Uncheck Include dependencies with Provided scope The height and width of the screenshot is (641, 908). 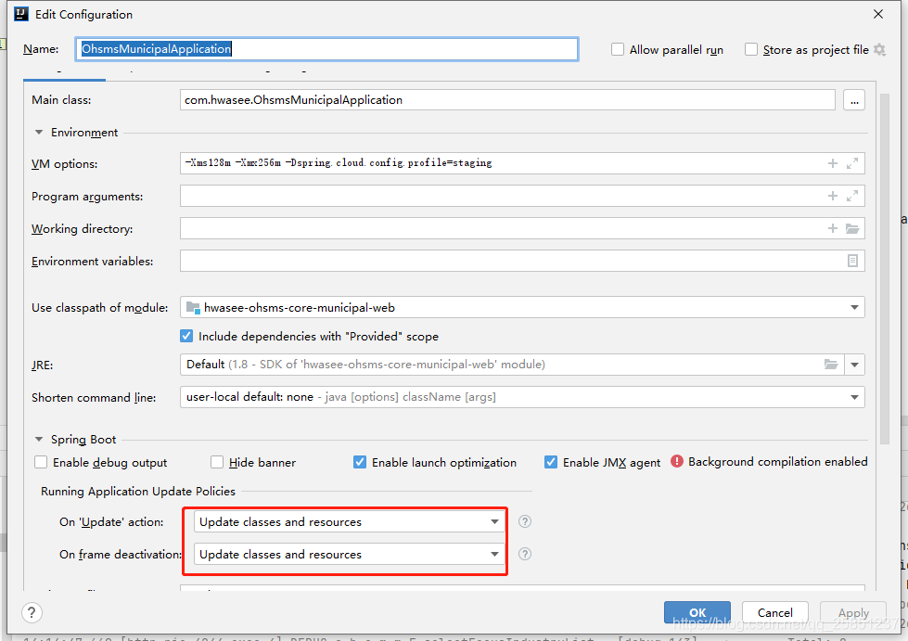pyautogui.click(x=186, y=336)
